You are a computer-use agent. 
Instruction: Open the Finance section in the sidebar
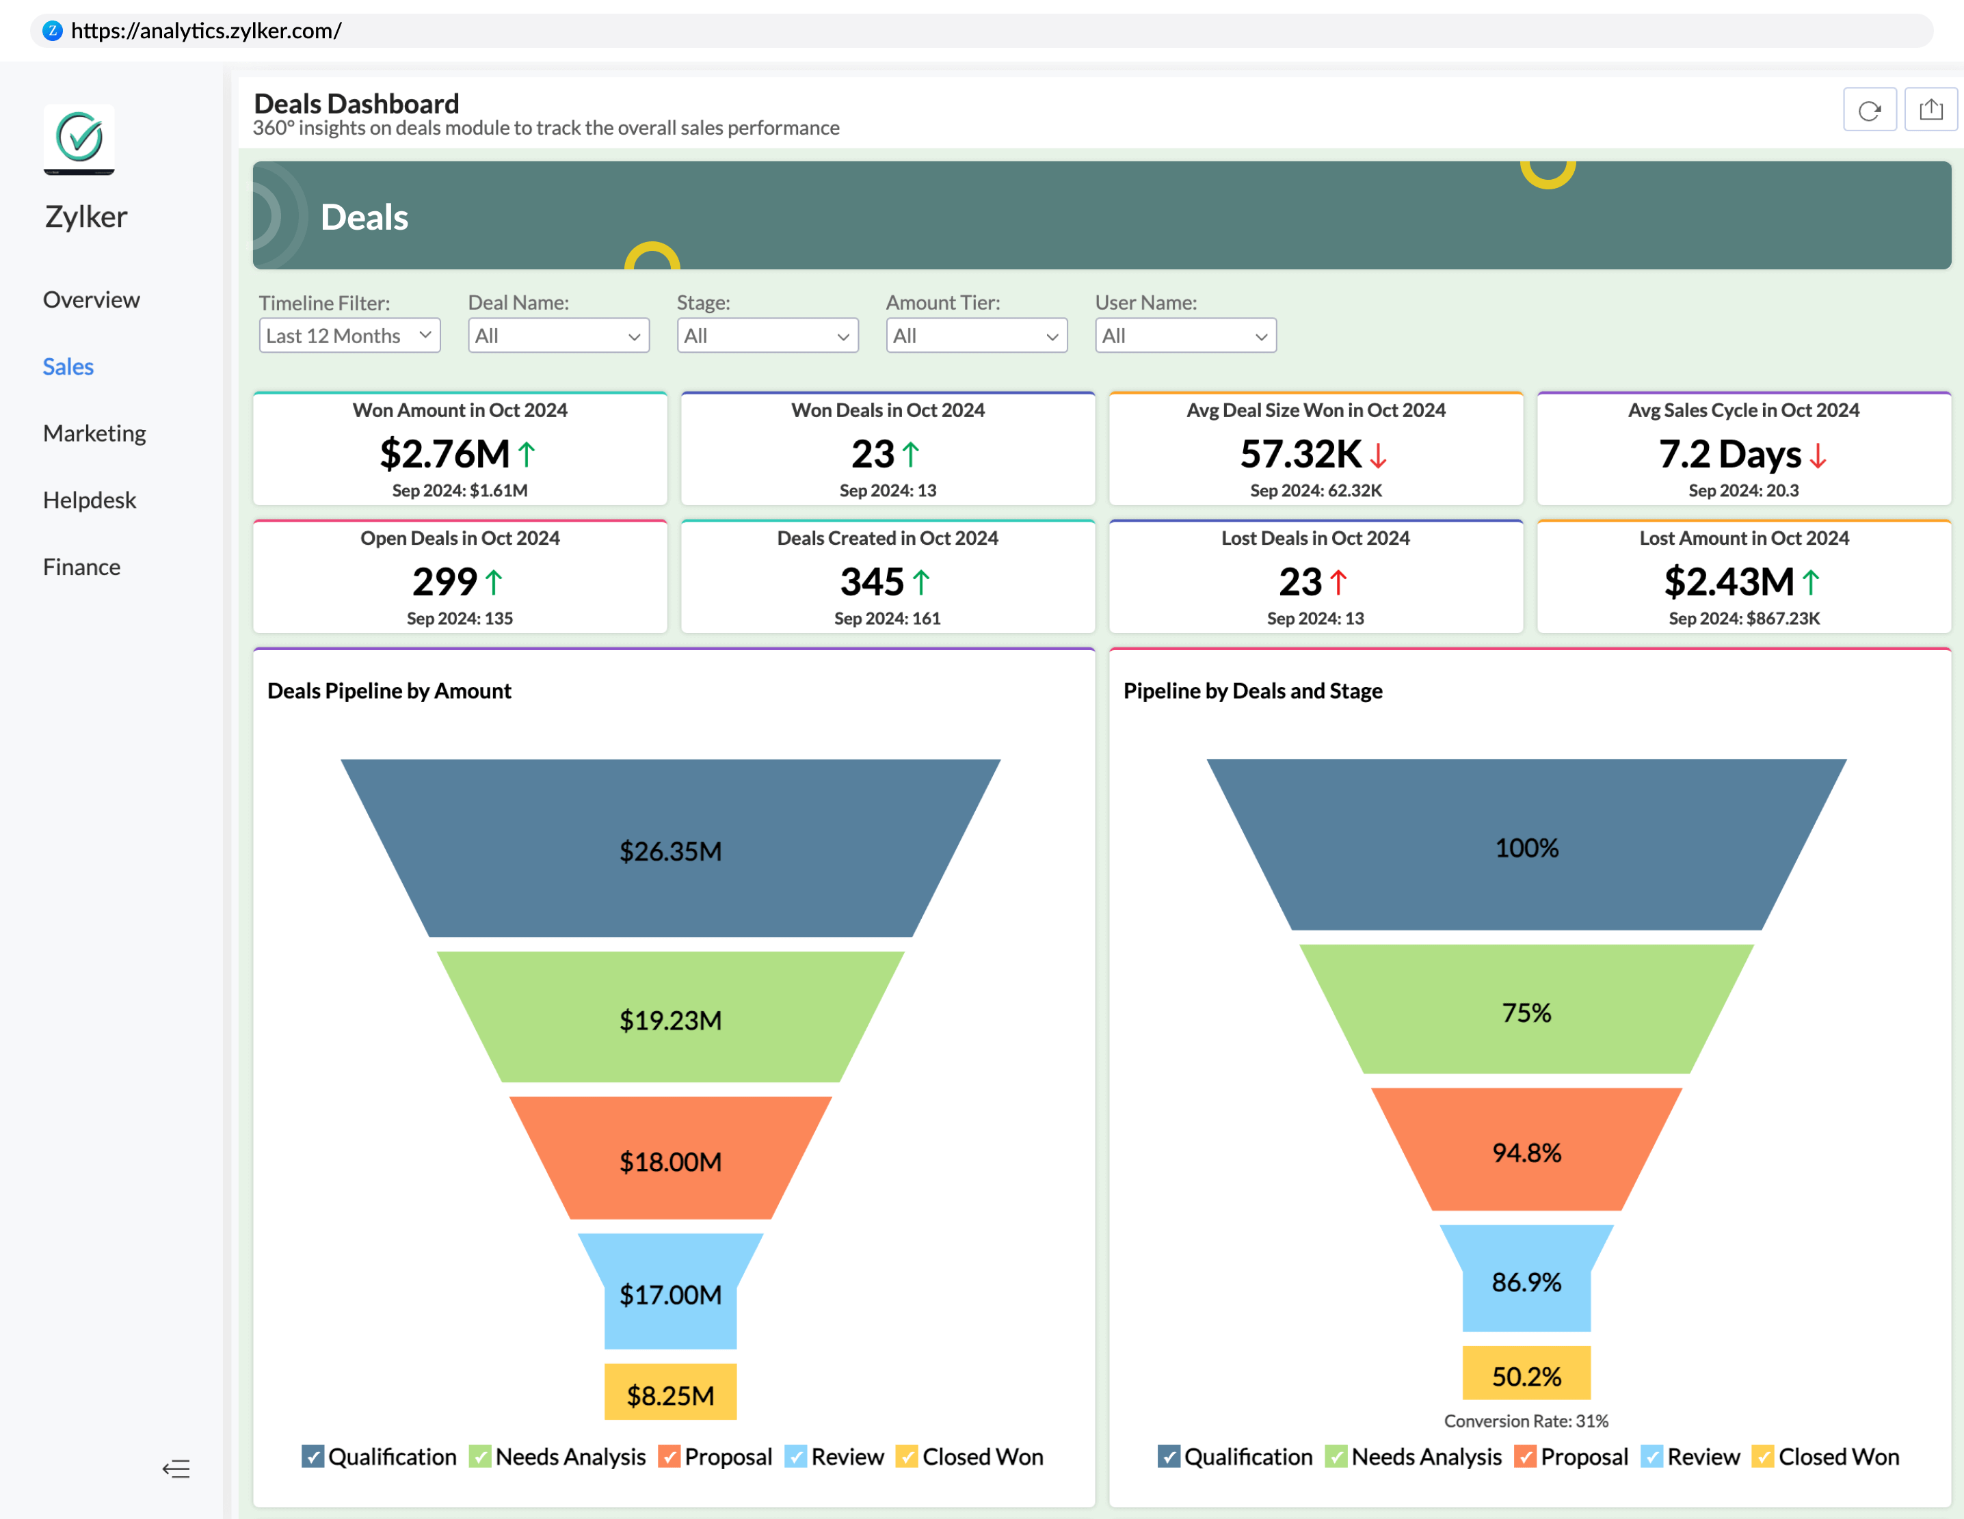coord(82,567)
